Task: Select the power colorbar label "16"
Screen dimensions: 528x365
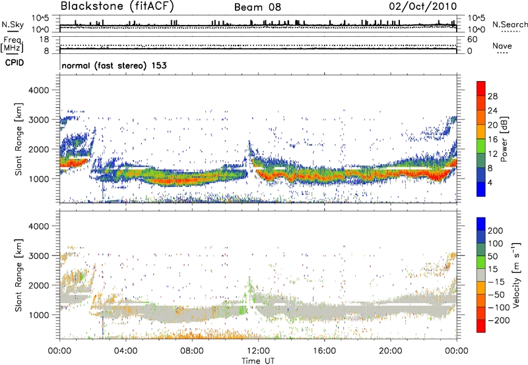Action: 492,140
